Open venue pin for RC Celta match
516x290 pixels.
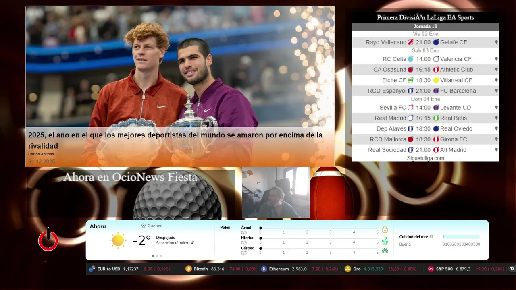[496, 59]
